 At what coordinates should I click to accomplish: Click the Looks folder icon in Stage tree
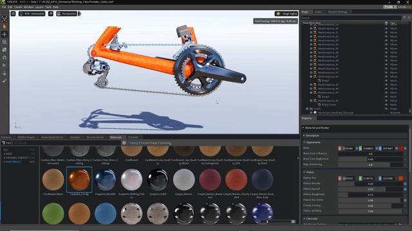(312, 108)
